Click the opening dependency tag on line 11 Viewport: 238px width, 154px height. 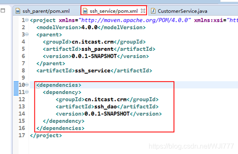point(62,92)
